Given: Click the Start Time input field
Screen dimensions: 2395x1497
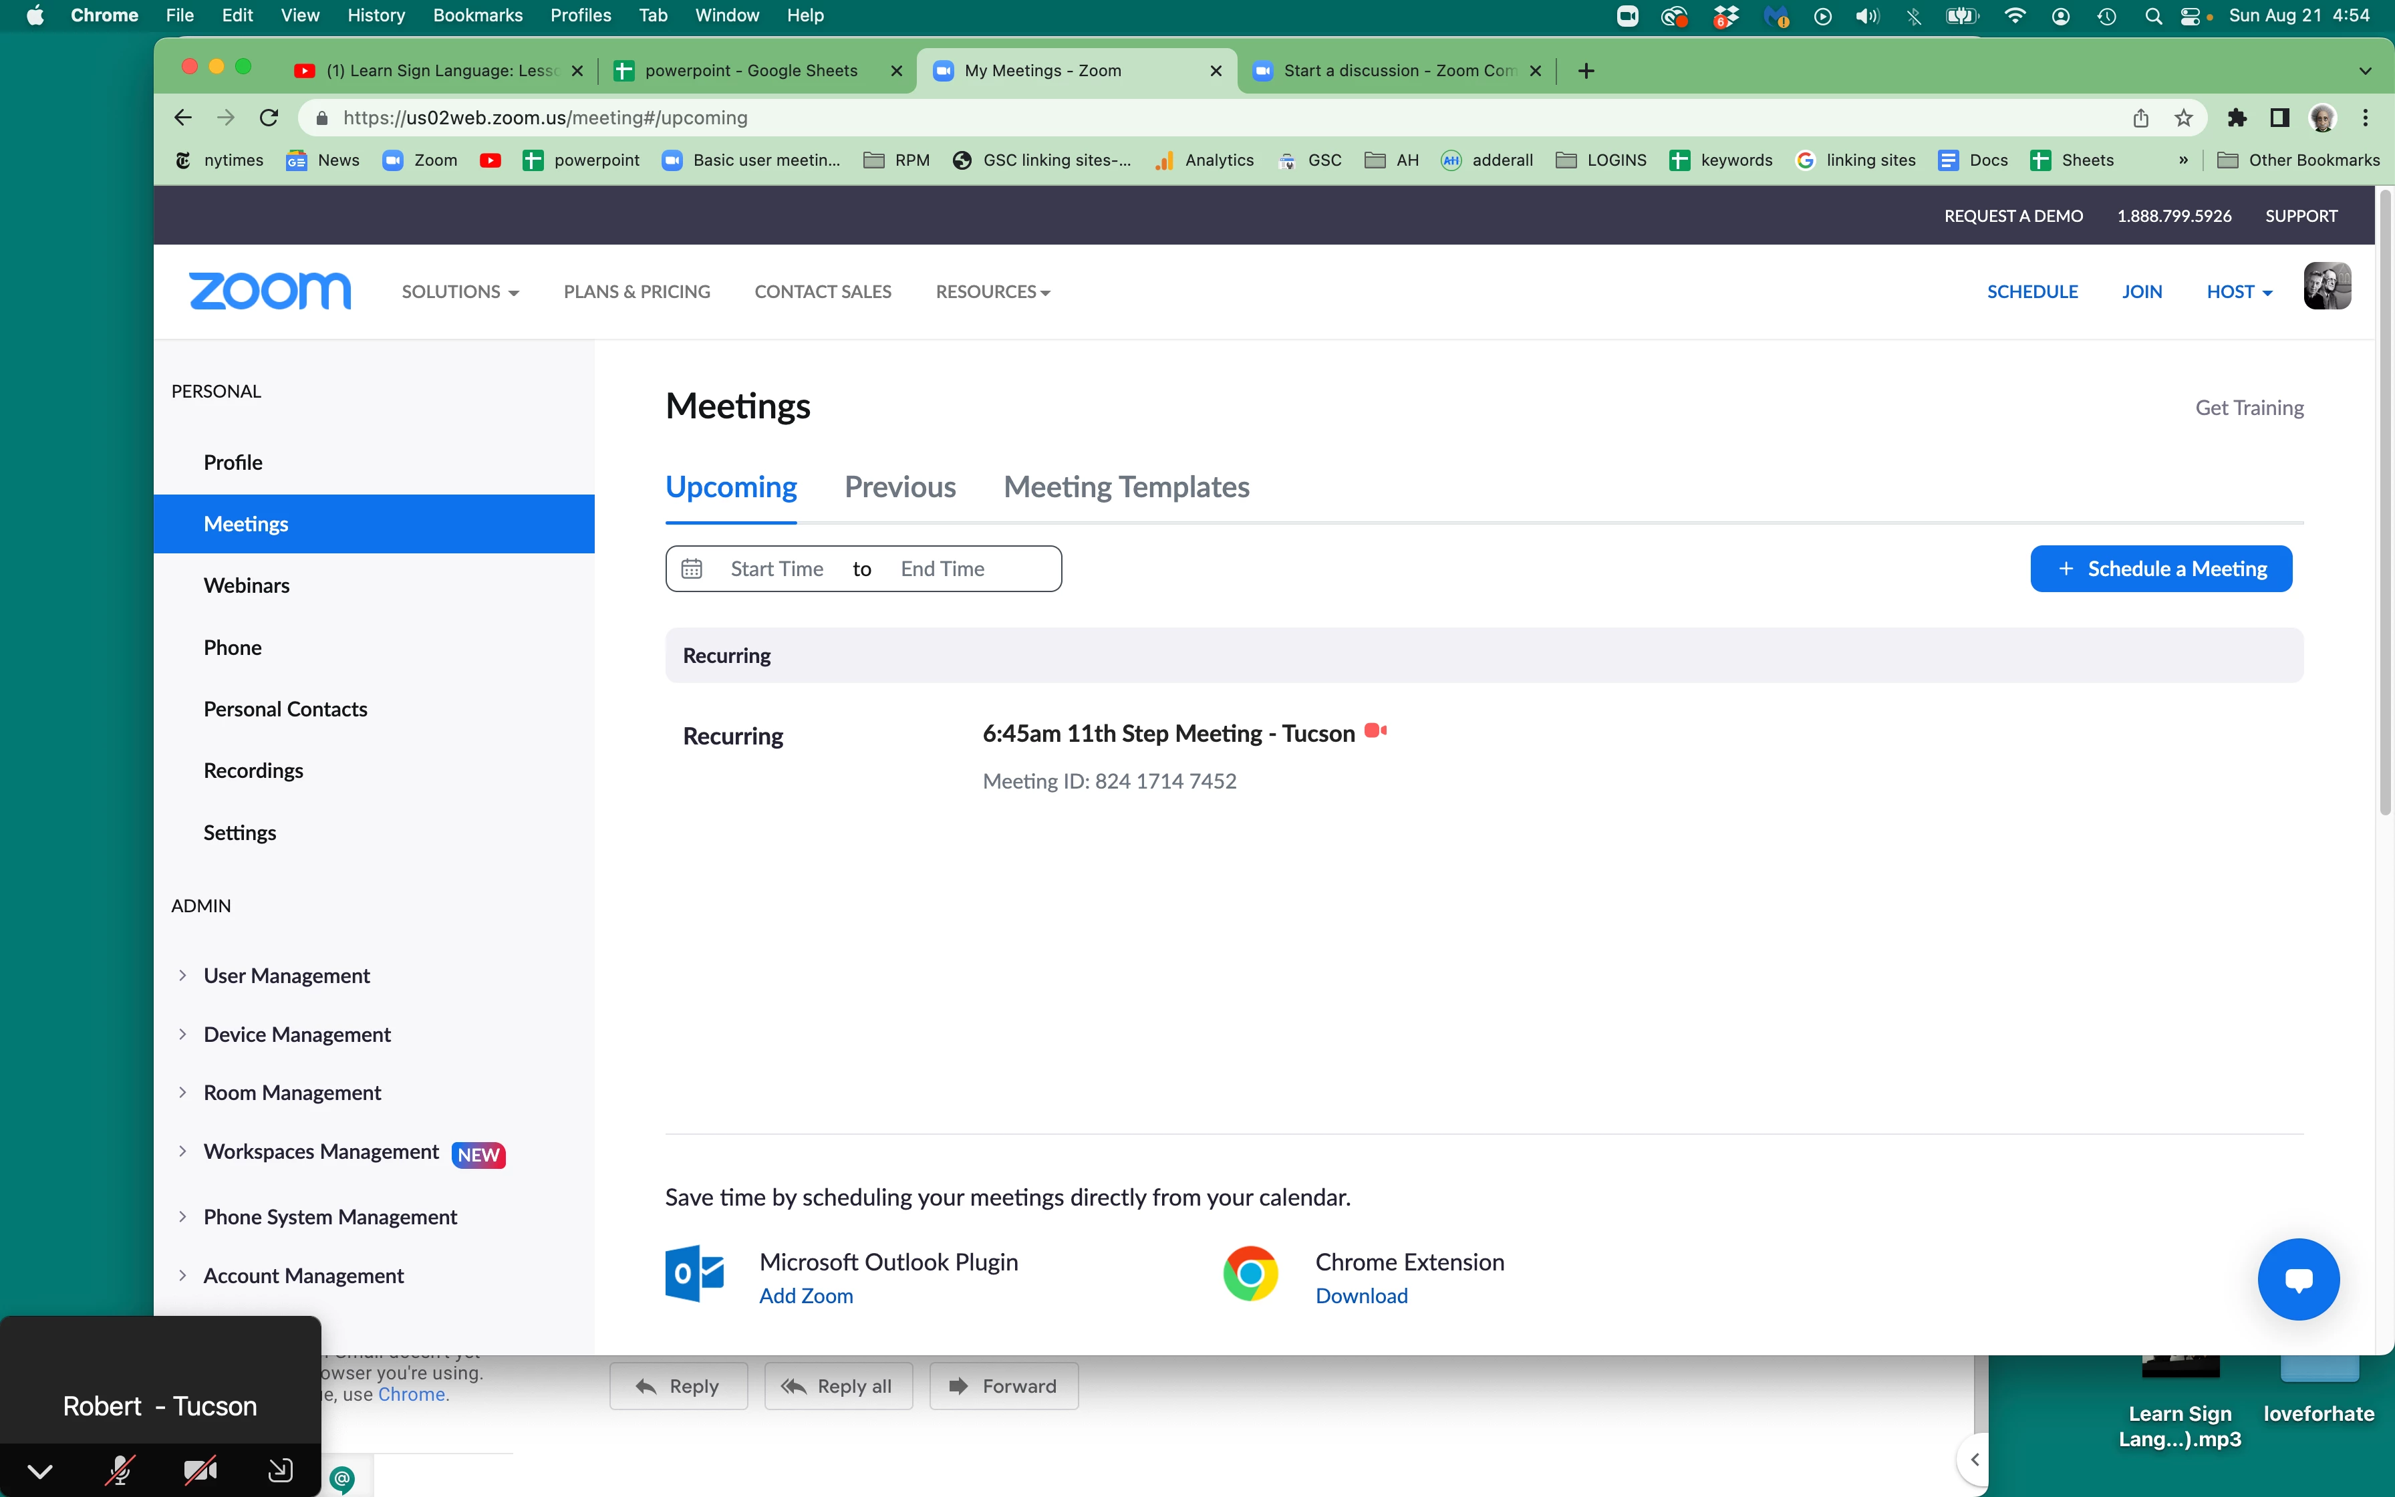Looking at the screenshot, I should (777, 568).
